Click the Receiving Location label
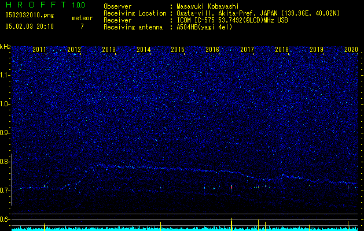 (x=135, y=13)
